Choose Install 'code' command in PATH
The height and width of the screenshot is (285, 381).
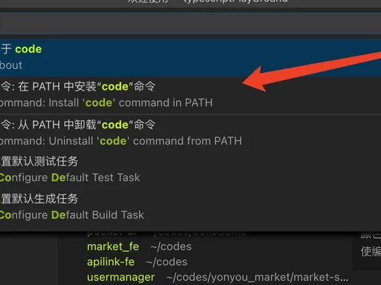click(190, 95)
